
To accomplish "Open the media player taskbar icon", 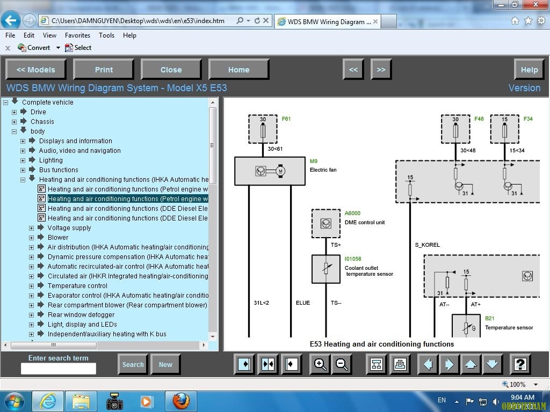I will point(147,401).
